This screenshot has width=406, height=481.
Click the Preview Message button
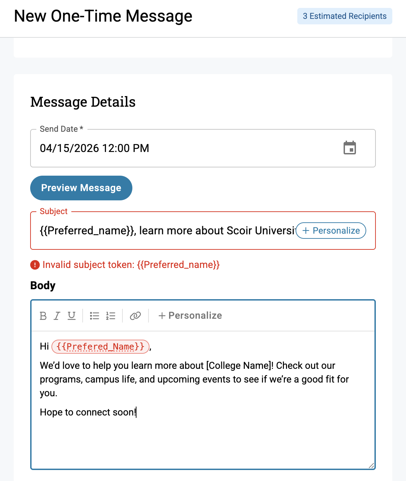[x=81, y=188]
